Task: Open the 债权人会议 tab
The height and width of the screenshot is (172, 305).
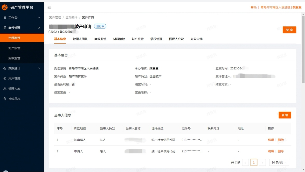Action: pos(176,39)
